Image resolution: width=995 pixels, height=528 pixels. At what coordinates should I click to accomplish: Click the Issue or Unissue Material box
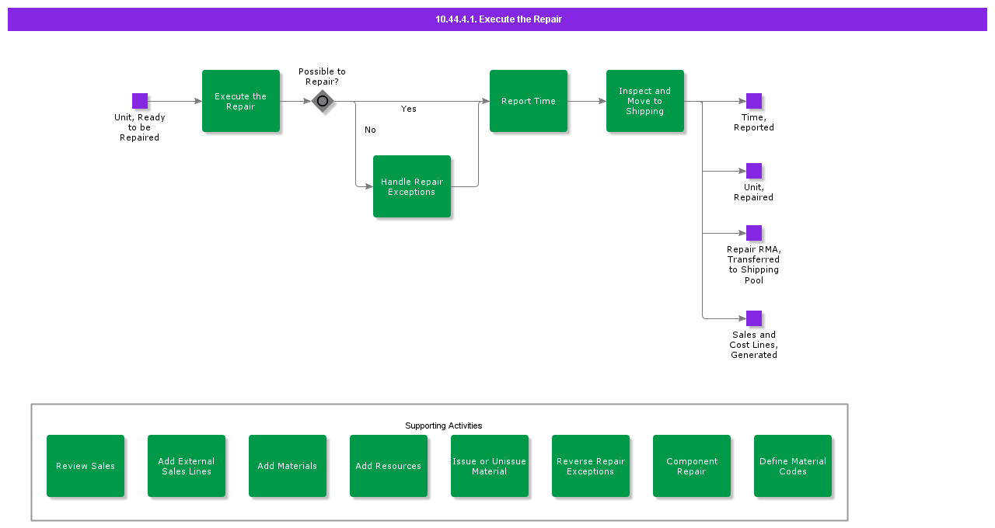click(x=490, y=466)
